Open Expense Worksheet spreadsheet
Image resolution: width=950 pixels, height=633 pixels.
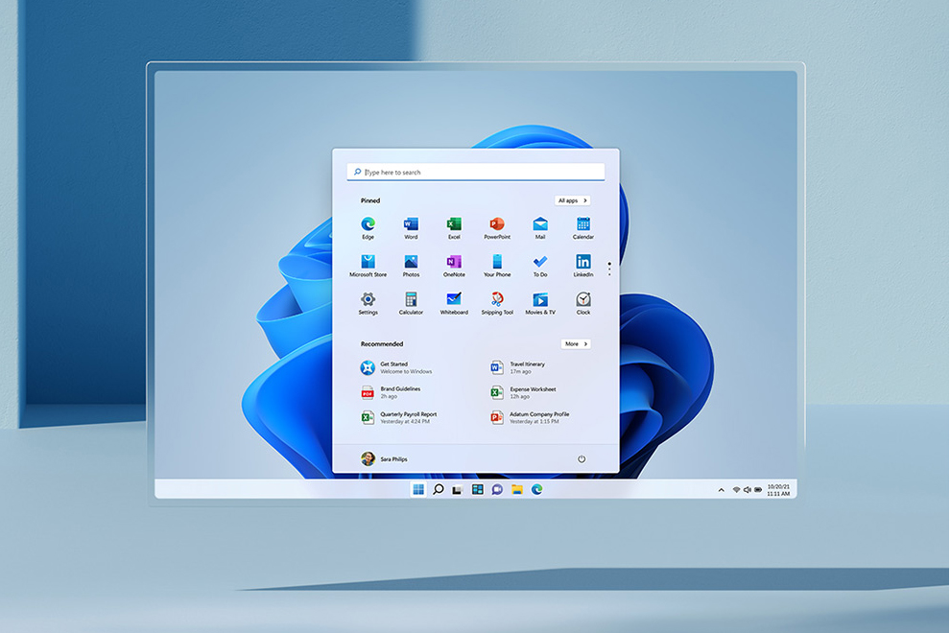tap(524, 392)
